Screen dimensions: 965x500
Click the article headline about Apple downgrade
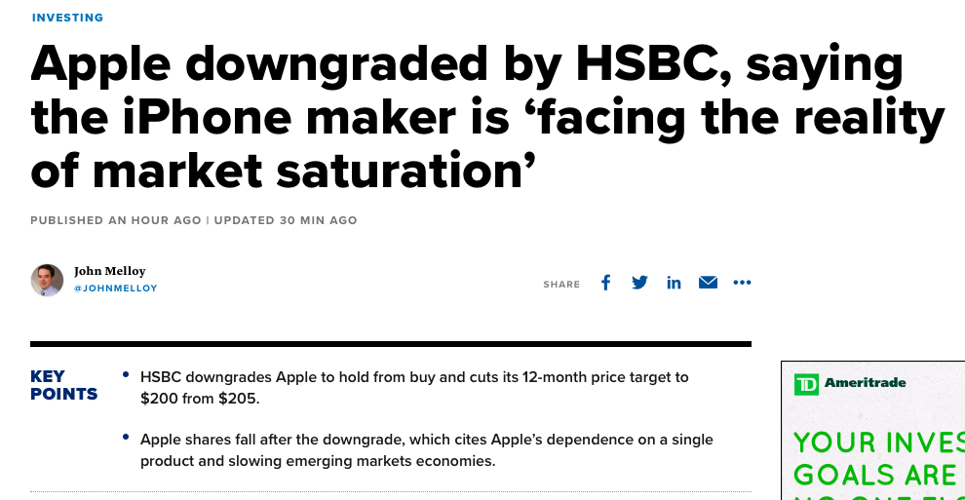tap(487, 117)
